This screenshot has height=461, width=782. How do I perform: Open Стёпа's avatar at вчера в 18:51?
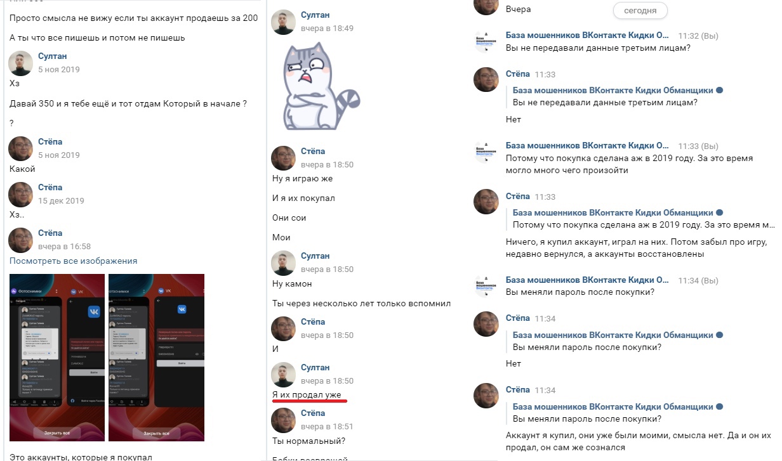pyautogui.click(x=283, y=420)
